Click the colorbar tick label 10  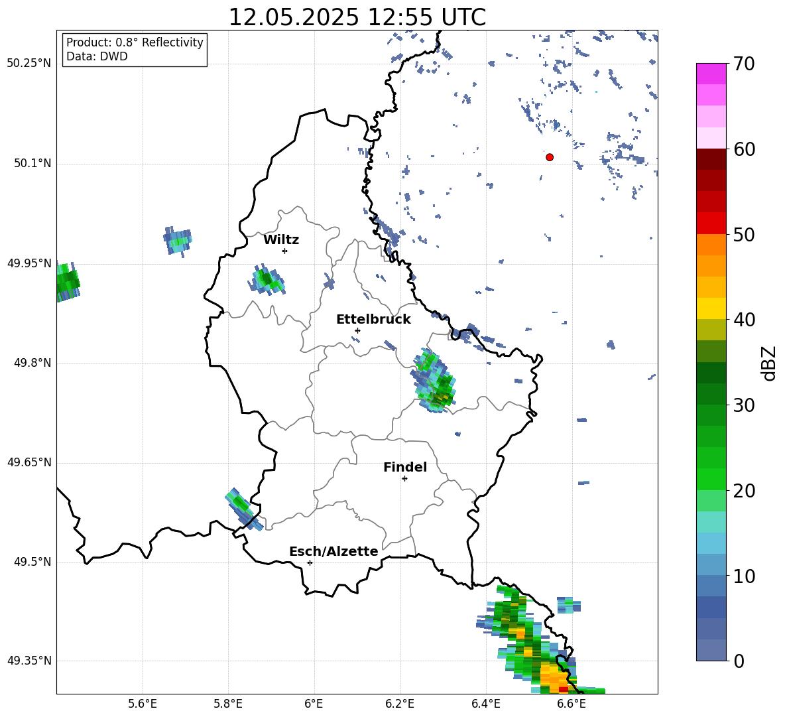click(x=743, y=576)
